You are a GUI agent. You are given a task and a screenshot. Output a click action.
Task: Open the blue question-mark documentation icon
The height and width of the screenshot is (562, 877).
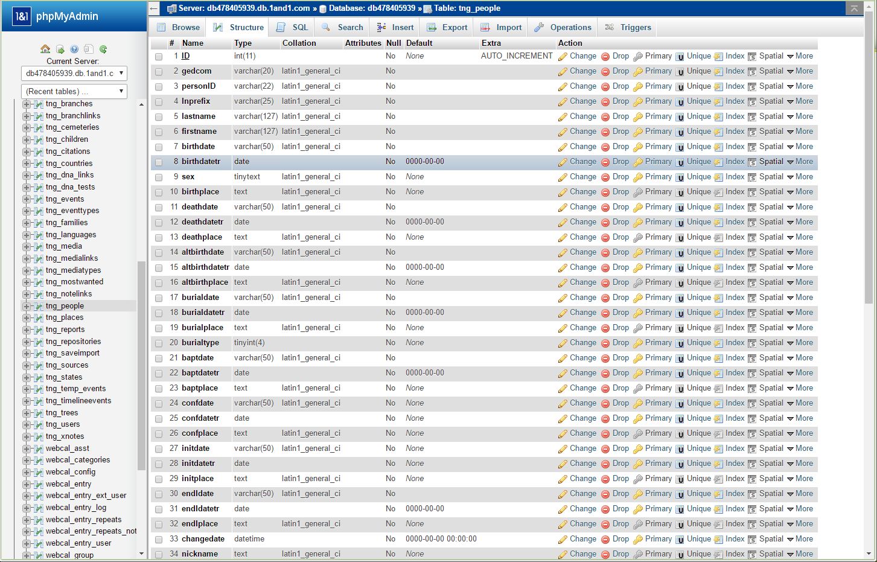click(74, 49)
